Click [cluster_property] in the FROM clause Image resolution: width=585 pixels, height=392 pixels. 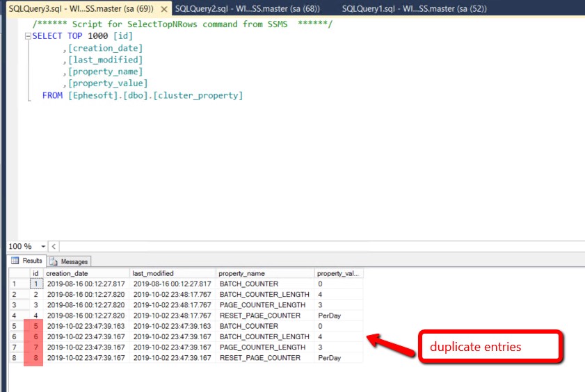(198, 95)
